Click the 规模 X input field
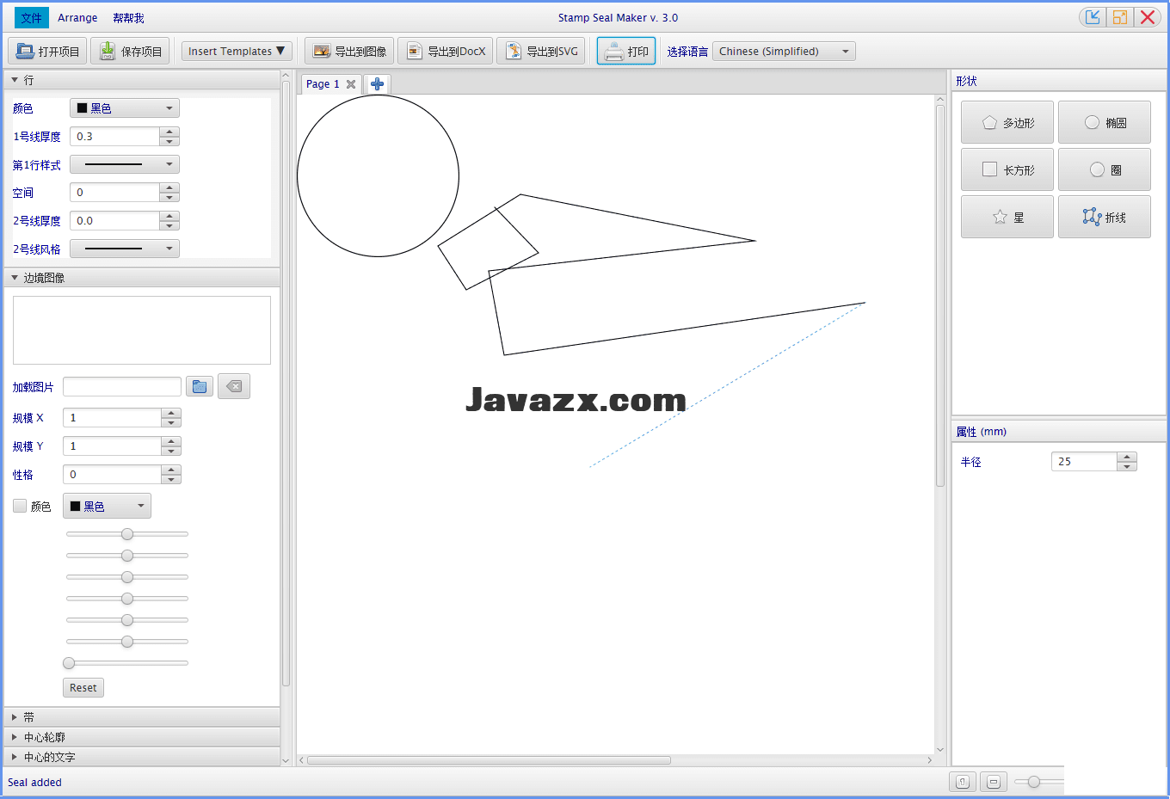Screen dimensions: 1170x799 pos(112,418)
